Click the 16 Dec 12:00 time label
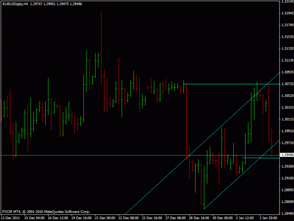The image size is (294, 221). [x=58, y=218]
